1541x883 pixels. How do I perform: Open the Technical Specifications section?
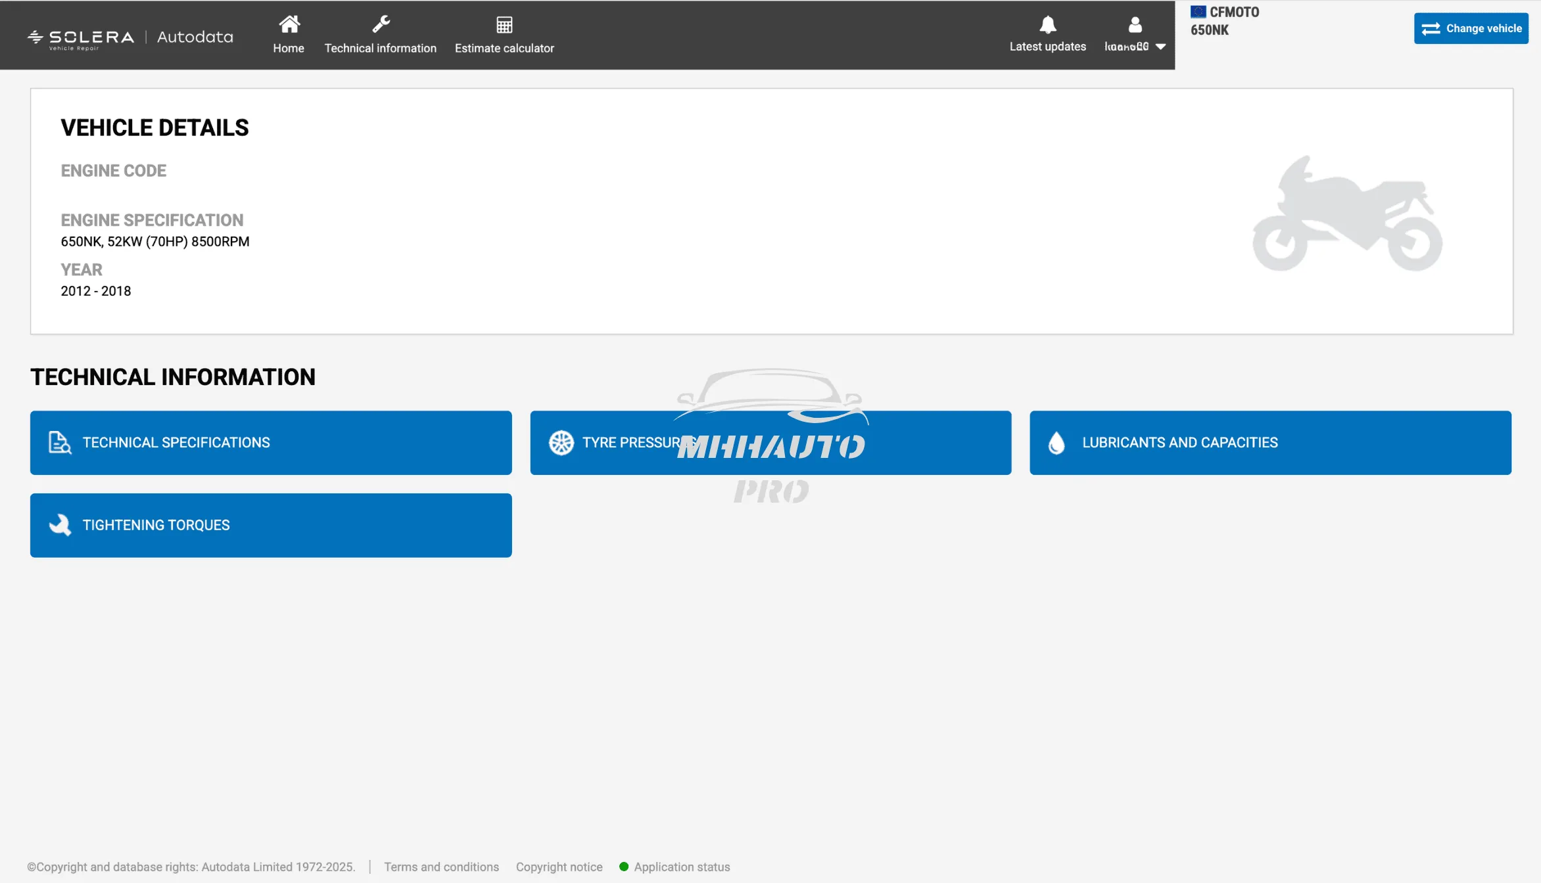[270, 443]
